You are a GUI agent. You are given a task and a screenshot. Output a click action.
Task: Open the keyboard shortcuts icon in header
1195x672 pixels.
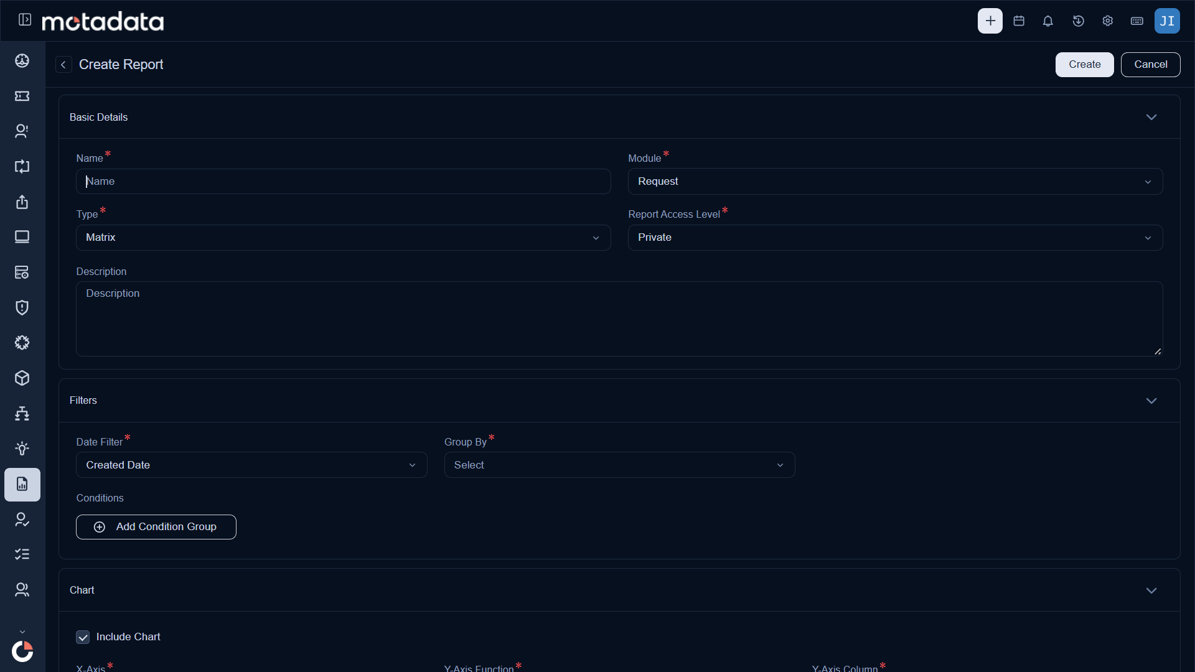[1137, 21]
